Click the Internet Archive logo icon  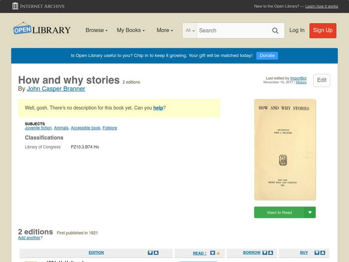[x=16, y=6]
